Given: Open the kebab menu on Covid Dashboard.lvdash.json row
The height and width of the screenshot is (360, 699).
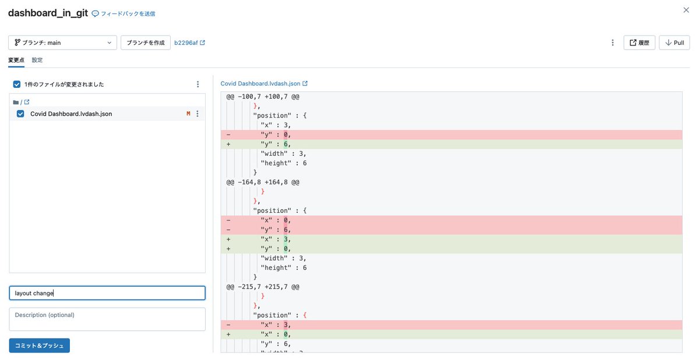Looking at the screenshot, I should tap(197, 113).
